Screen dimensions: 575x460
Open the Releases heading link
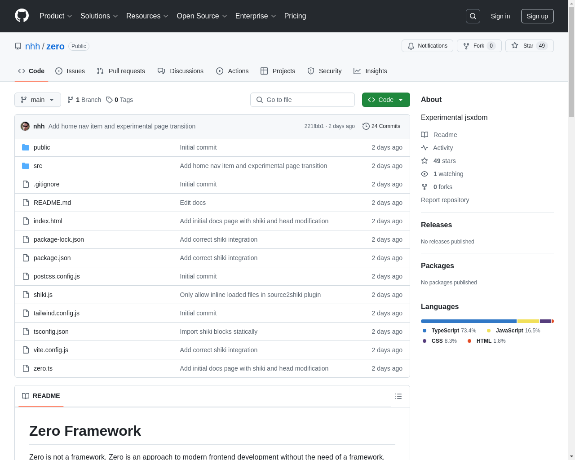point(436,225)
